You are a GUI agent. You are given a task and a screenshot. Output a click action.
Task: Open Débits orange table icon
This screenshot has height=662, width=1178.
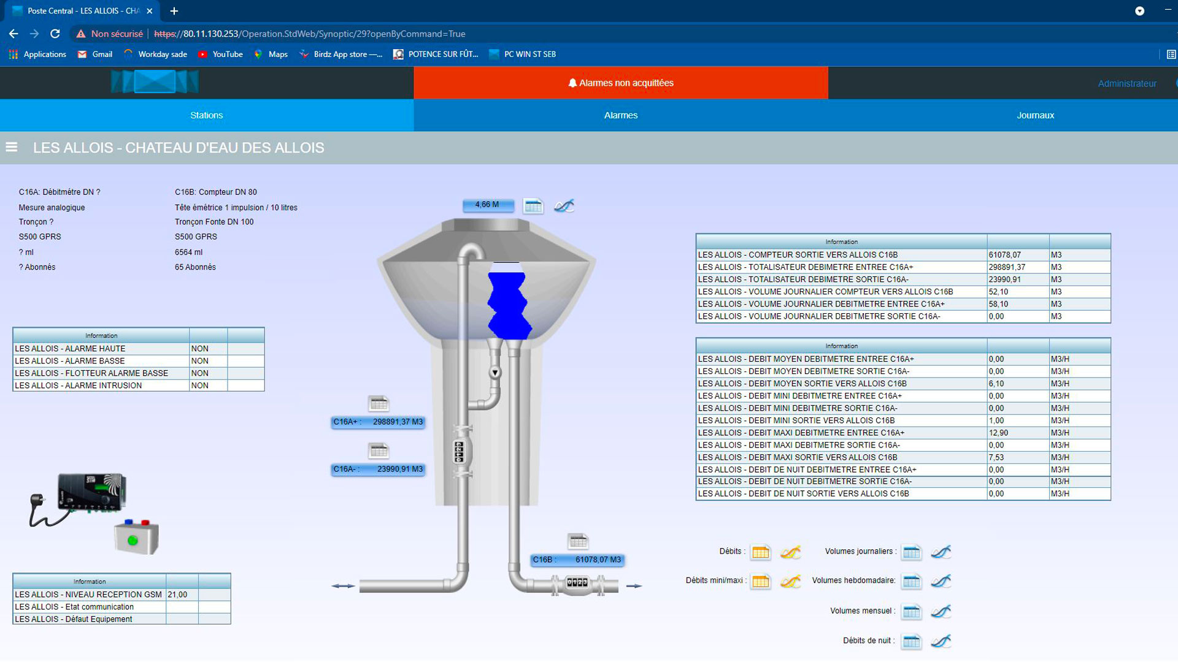point(760,552)
